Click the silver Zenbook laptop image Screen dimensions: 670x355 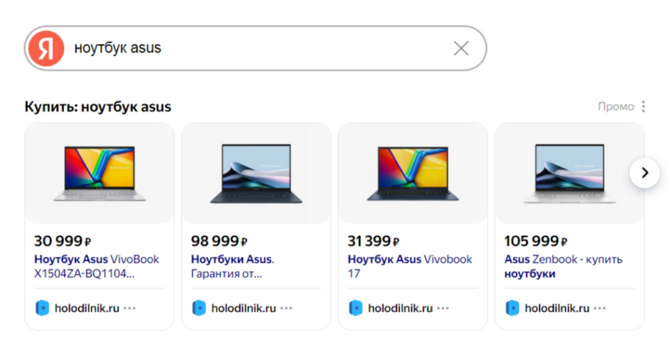[569, 173]
